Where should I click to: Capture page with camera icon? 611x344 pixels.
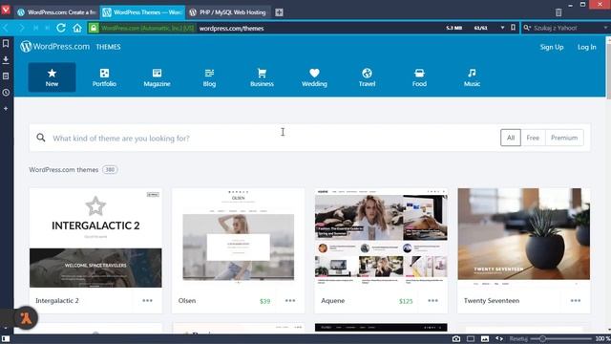tap(456, 339)
